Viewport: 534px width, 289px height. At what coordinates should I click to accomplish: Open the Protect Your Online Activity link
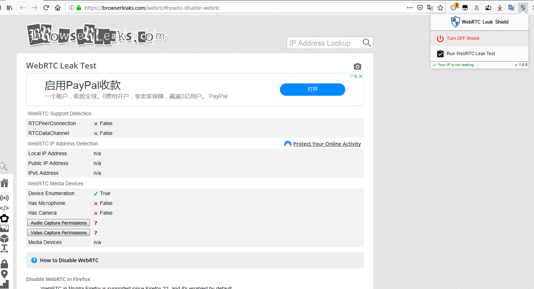tap(327, 144)
